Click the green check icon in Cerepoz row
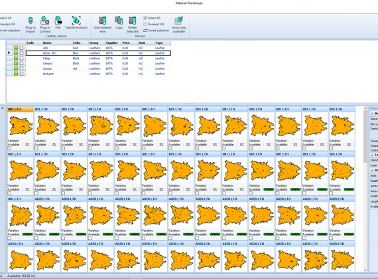The height and width of the screenshot is (279, 378). click(x=16, y=63)
